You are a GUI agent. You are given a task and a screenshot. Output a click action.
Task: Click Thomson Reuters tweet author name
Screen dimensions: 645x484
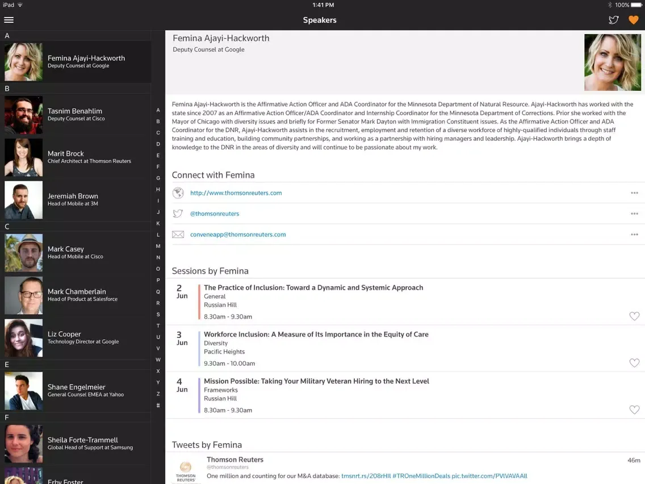pyautogui.click(x=235, y=460)
